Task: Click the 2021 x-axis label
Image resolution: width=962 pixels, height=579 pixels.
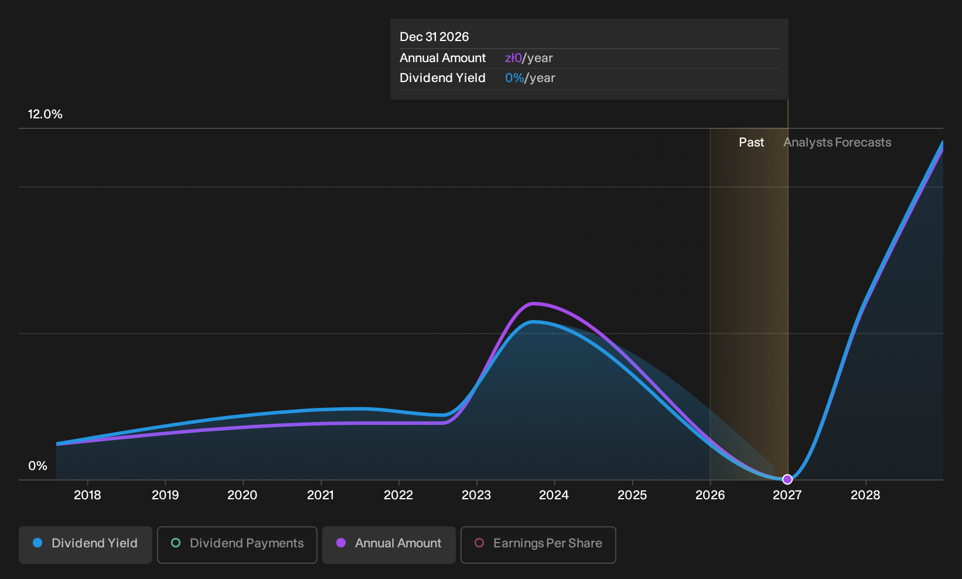Action: (x=320, y=495)
